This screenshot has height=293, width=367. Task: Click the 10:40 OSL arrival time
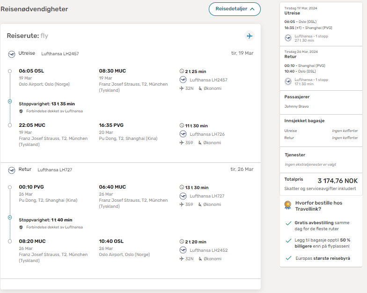[x=111, y=242]
